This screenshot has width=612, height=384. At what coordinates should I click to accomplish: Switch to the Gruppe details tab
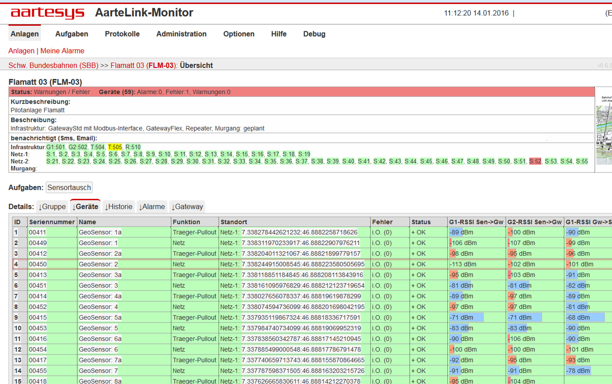coord(52,206)
